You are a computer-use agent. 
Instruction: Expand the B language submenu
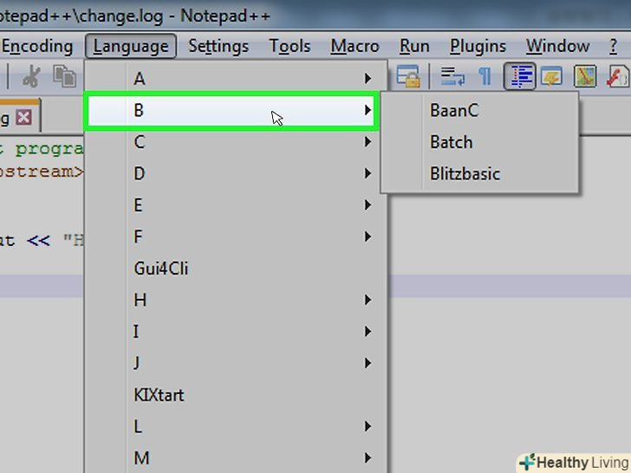pyautogui.click(x=231, y=110)
